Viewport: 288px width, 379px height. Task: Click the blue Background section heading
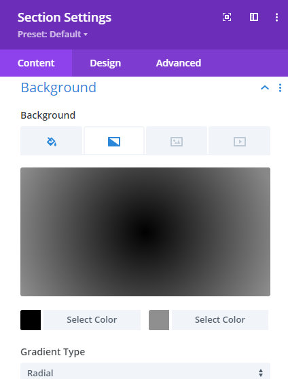(58, 87)
